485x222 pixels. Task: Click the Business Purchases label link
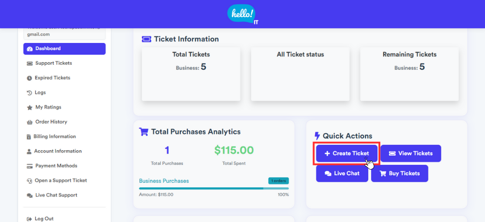coord(164,181)
